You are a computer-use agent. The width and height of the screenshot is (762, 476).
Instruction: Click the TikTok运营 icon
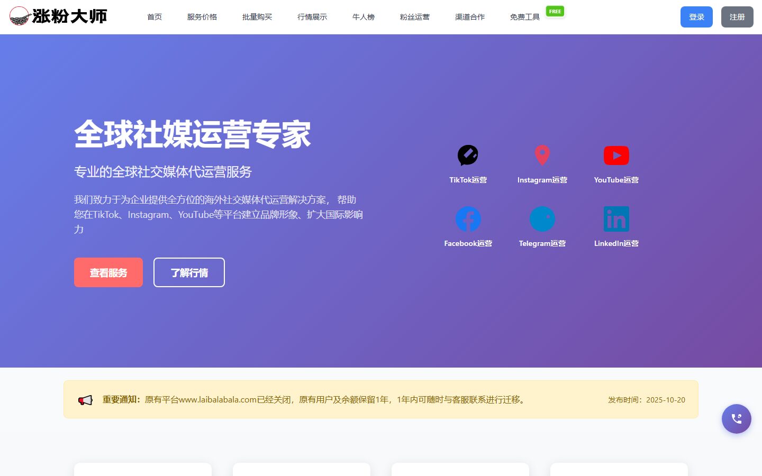pyautogui.click(x=468, y=155)
